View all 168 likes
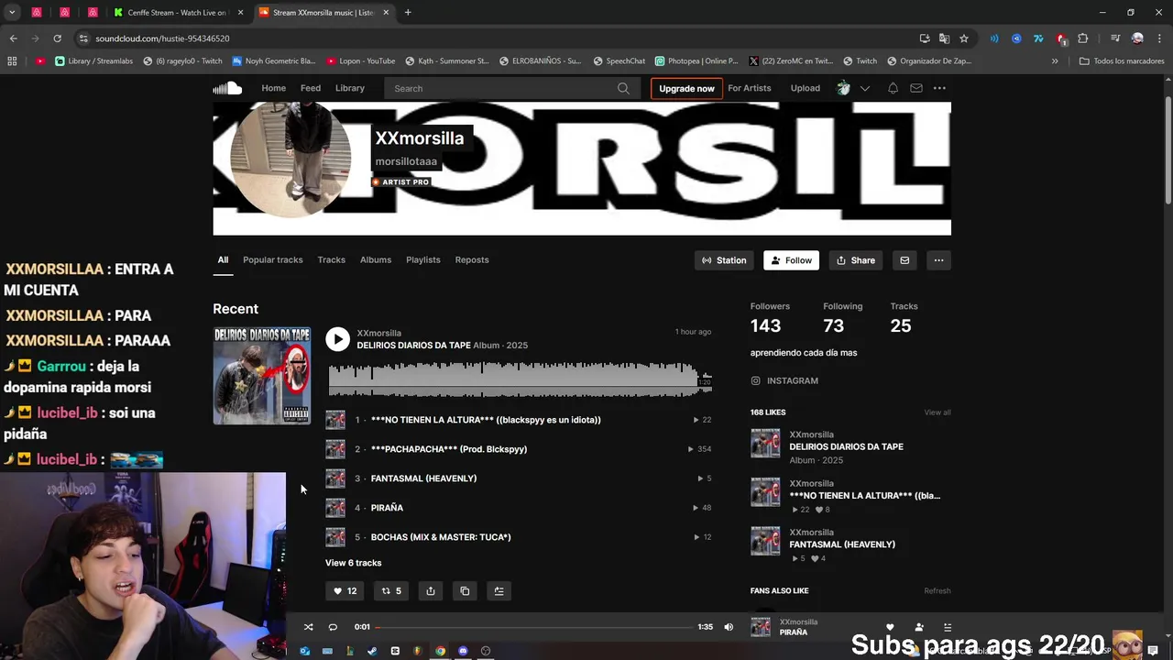Viewport: 1173px width, 660px height. pyautogui.click(x=937, y=412)
